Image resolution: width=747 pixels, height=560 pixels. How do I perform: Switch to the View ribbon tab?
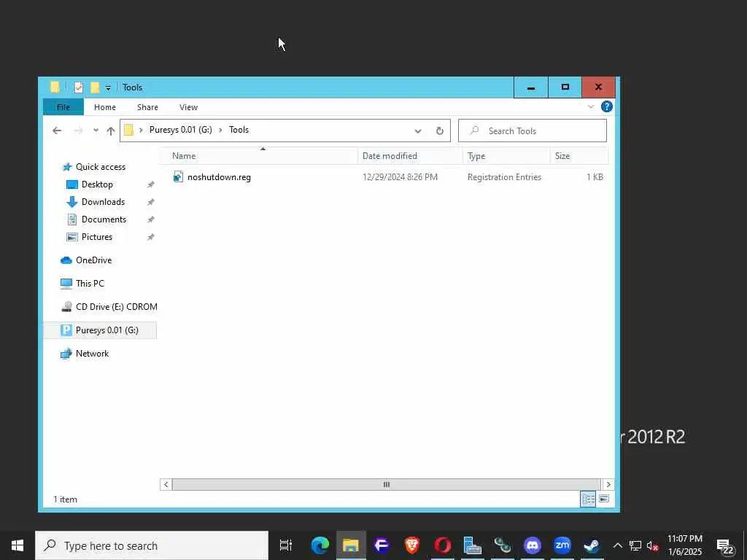(x=189, y=107)
